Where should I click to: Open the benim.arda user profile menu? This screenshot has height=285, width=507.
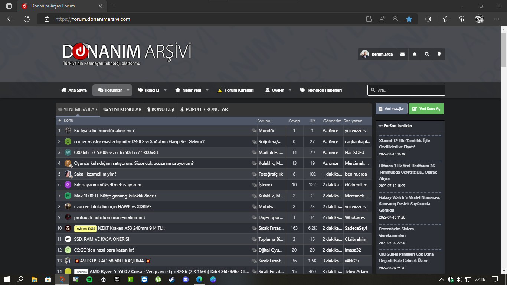[x=377, y=54]
